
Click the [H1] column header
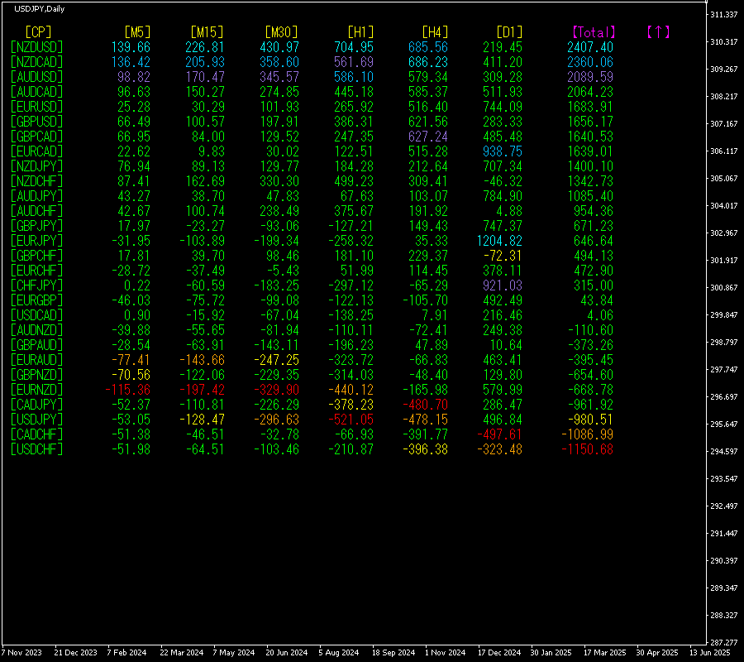[360, 32]
